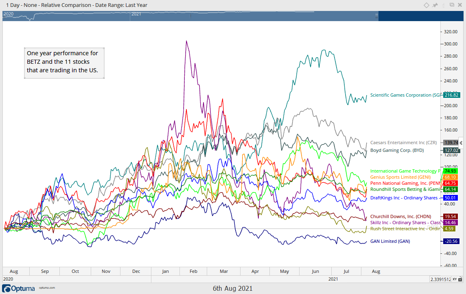Click the 64.75 red value tag
Screen dimensions: 466x294
450,183
